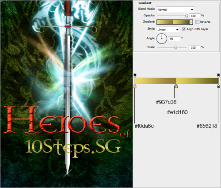Click the large gradient editor bar
Screen dimensions: 221x188
[176, 81]
